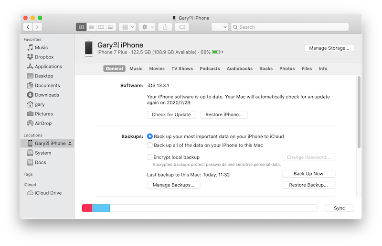
Task: Go back with the left chevron button
Action: point(28,27)
